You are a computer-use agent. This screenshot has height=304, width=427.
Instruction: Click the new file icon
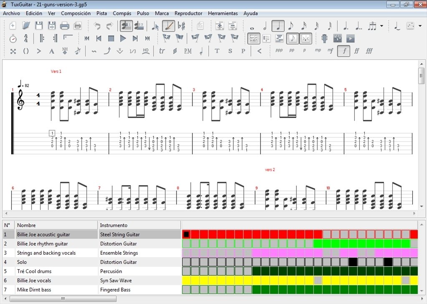point(13,26)
